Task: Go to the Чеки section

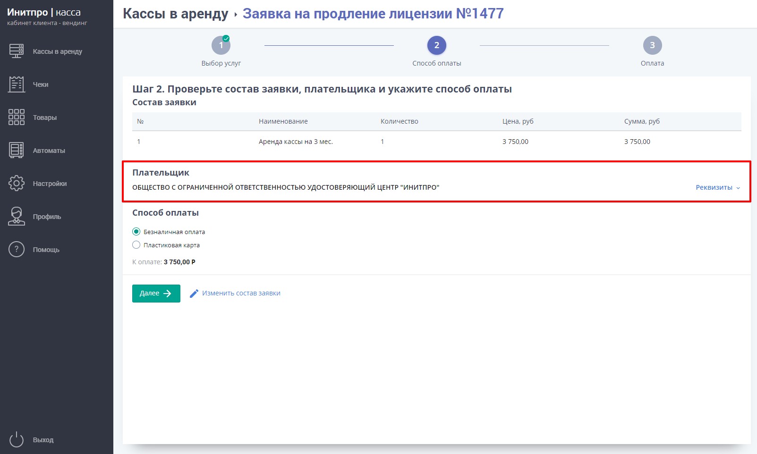Action: [x=41, y=84]
